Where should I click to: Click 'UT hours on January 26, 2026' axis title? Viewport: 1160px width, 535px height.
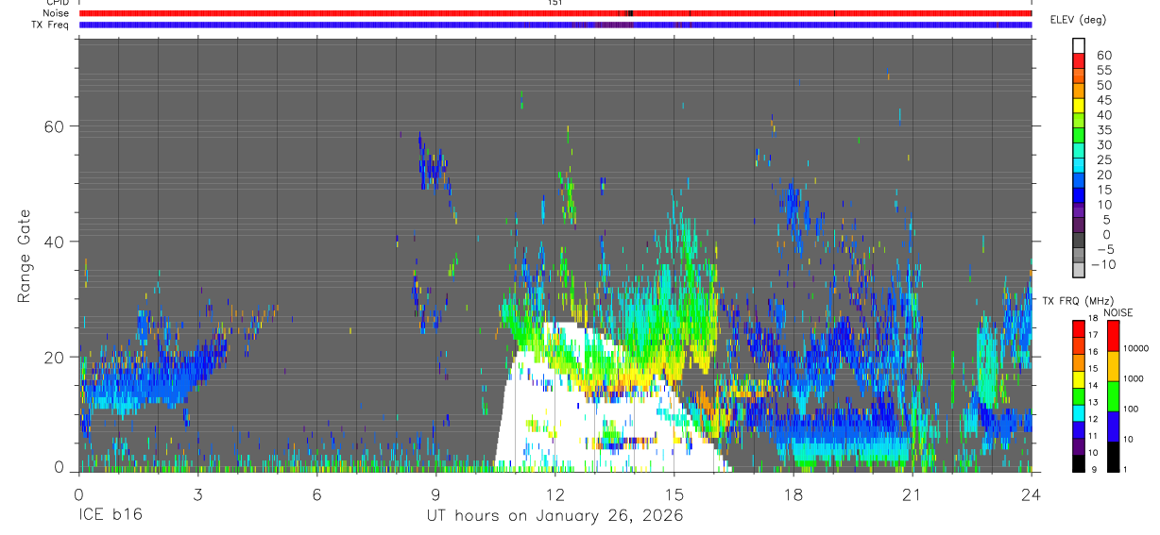[555, 516]
